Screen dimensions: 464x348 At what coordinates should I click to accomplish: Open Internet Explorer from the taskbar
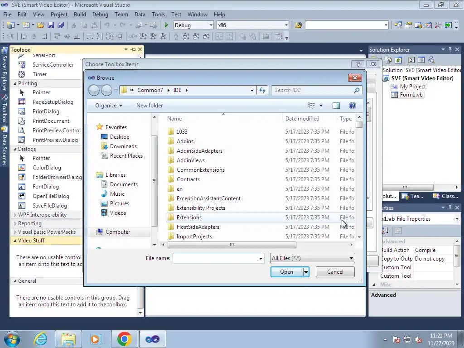[40, 339]
